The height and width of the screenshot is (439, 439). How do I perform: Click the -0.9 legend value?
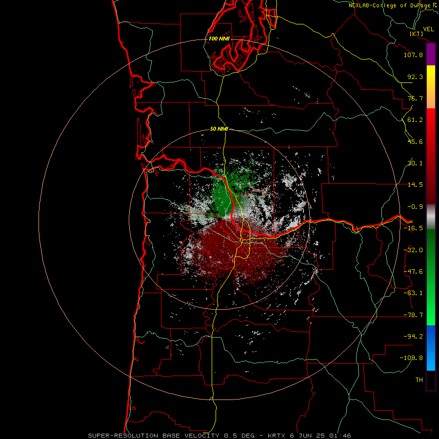pyautogui.click(x=415, y=207)
